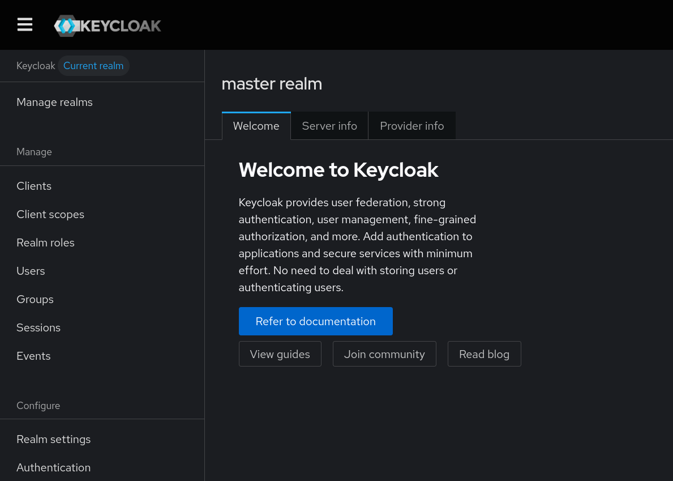Go to Authentication configuration

[x=54, y=468]
